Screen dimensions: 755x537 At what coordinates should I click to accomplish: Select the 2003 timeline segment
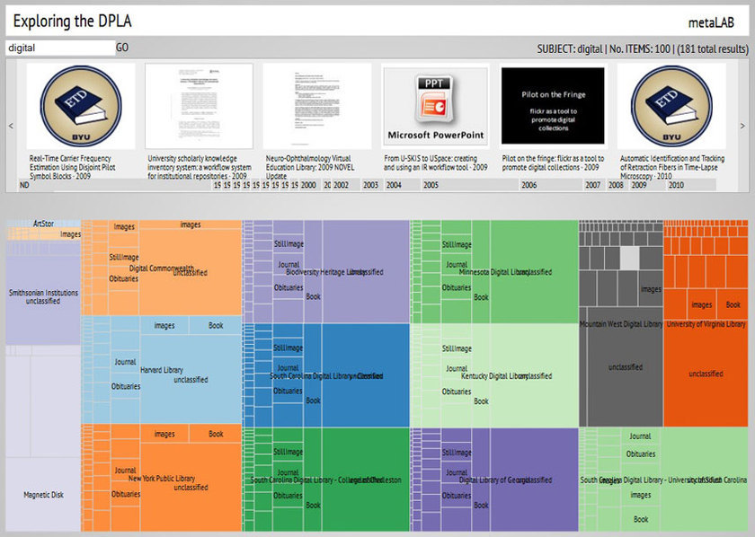point(372,185)
